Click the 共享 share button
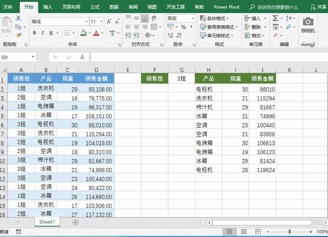Viewport: 328px width, 237px height. point(319,7)
